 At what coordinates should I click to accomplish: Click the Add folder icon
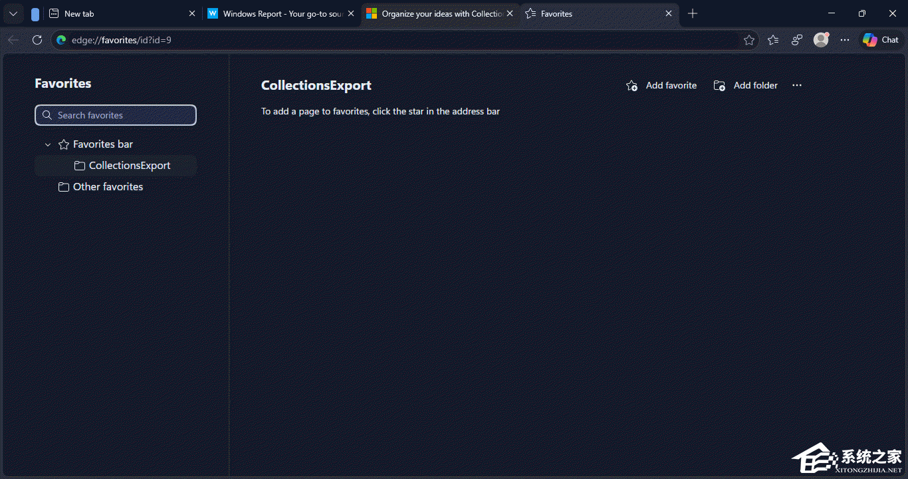(719, 85)
